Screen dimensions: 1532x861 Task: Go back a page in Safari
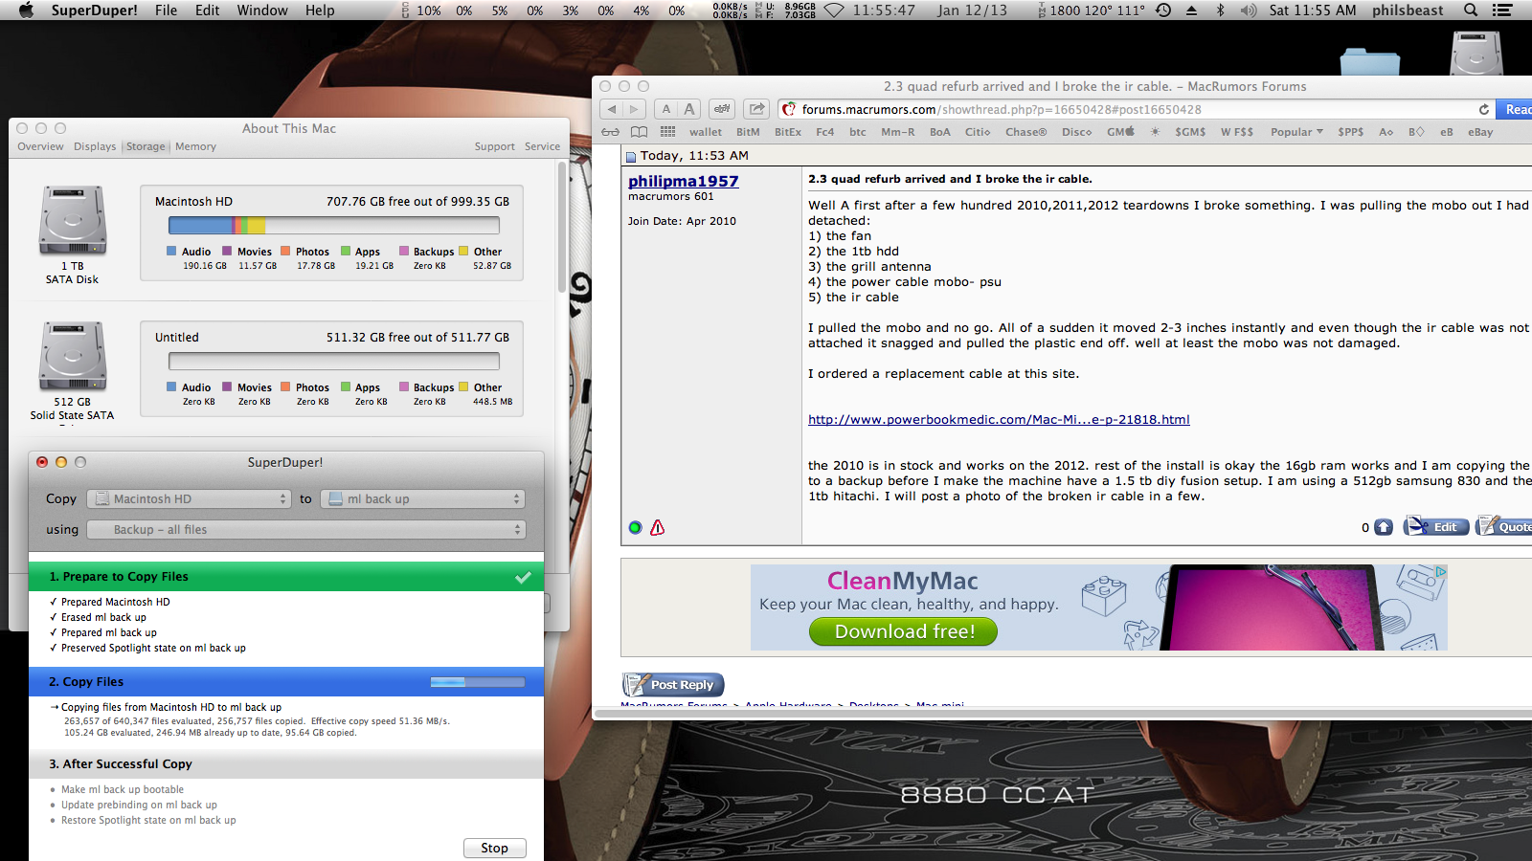coord(612,109)
